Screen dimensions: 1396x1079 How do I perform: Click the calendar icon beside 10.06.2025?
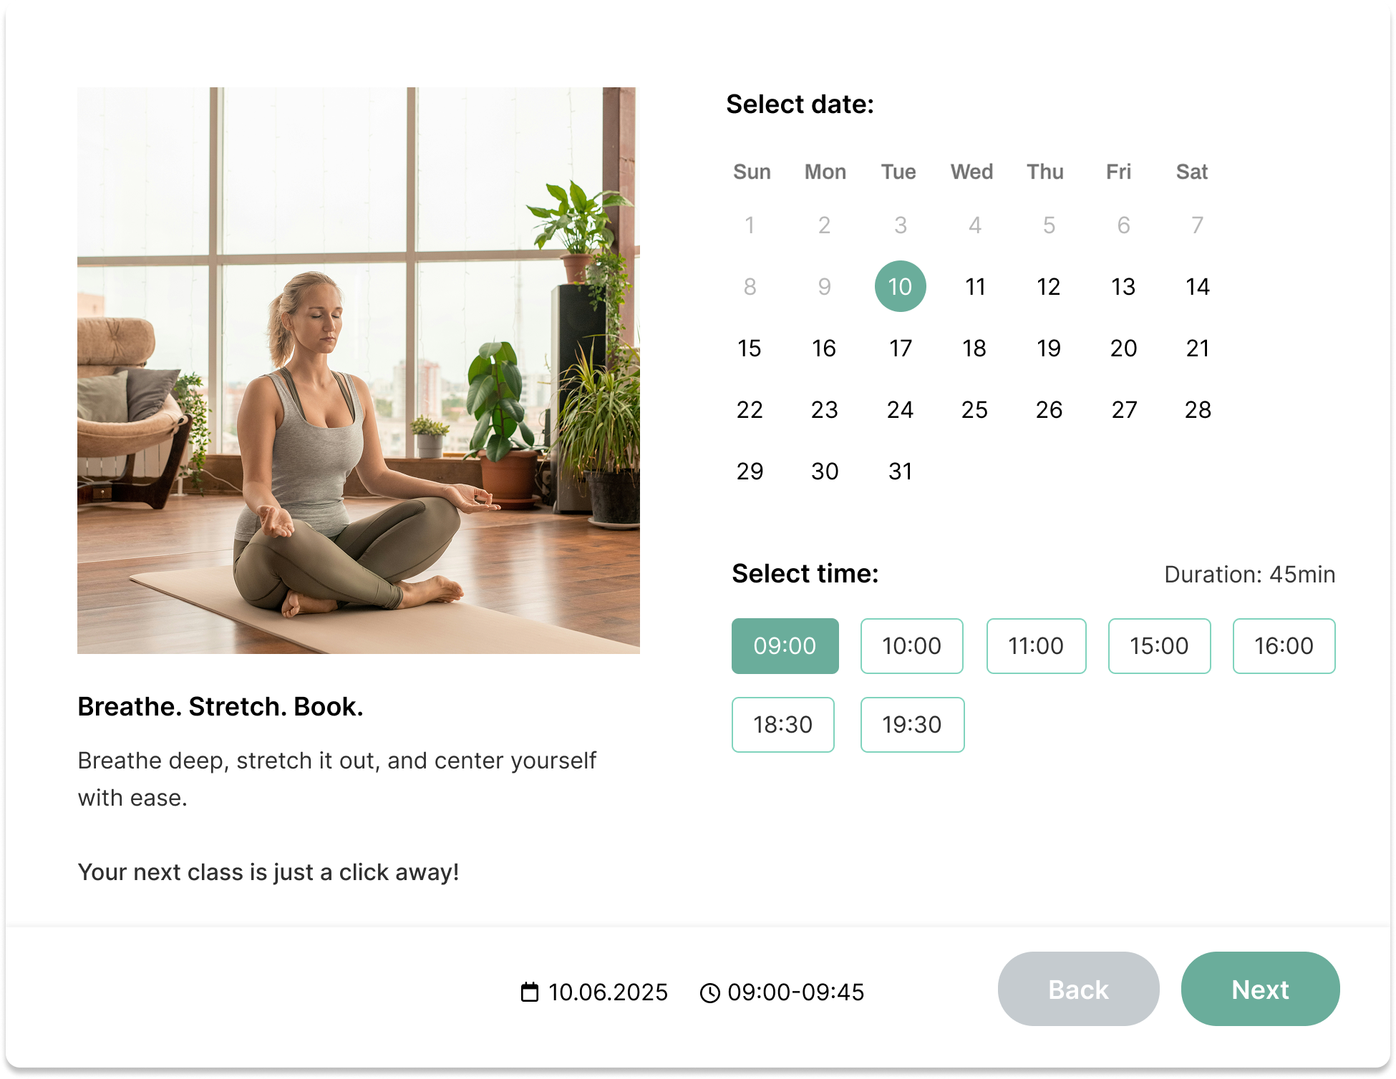(x=530, y=992)
